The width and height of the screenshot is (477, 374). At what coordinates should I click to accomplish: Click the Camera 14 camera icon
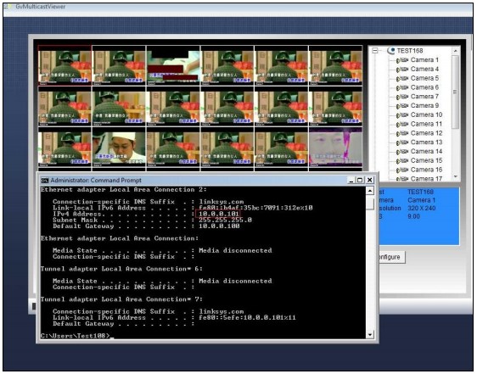pos(402,152)
